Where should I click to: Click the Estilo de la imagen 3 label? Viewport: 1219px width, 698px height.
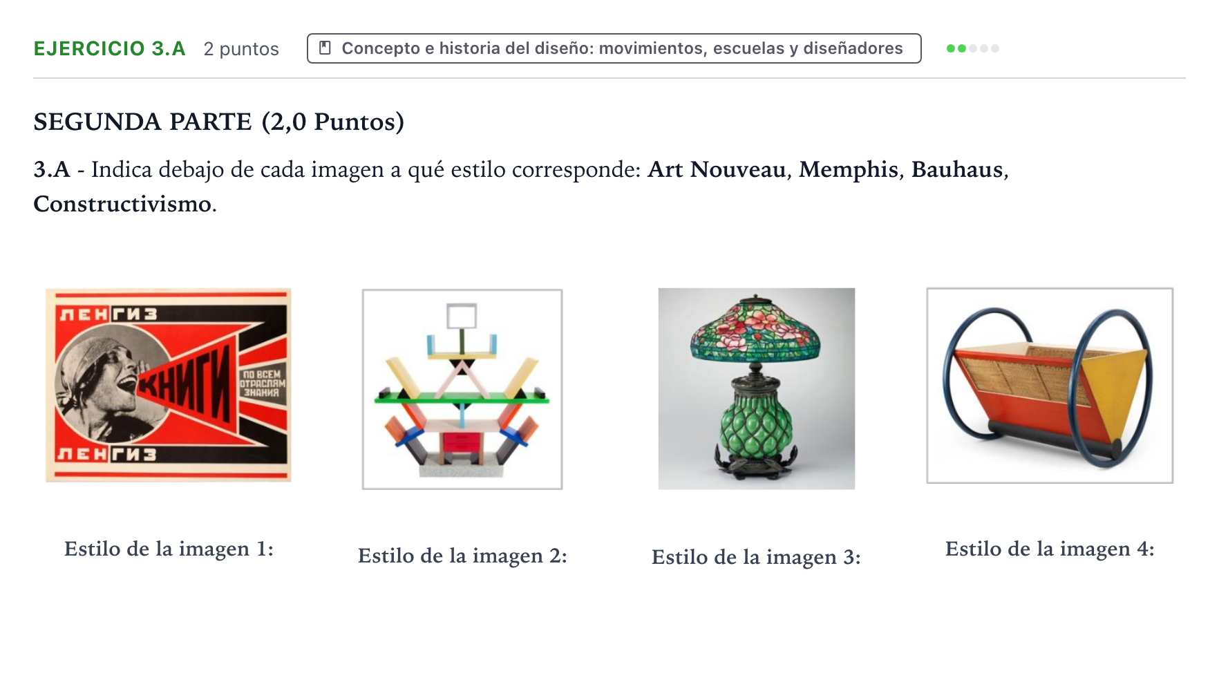[756, 557]
